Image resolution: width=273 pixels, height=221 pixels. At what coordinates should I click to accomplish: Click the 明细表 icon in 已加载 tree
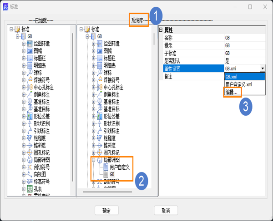click(30, 65)
